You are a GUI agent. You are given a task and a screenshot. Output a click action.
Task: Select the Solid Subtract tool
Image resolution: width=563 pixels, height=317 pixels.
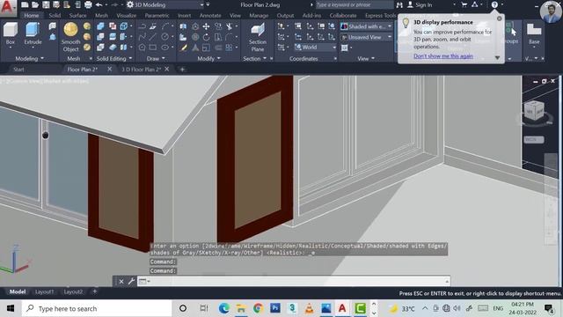[101, 37]
